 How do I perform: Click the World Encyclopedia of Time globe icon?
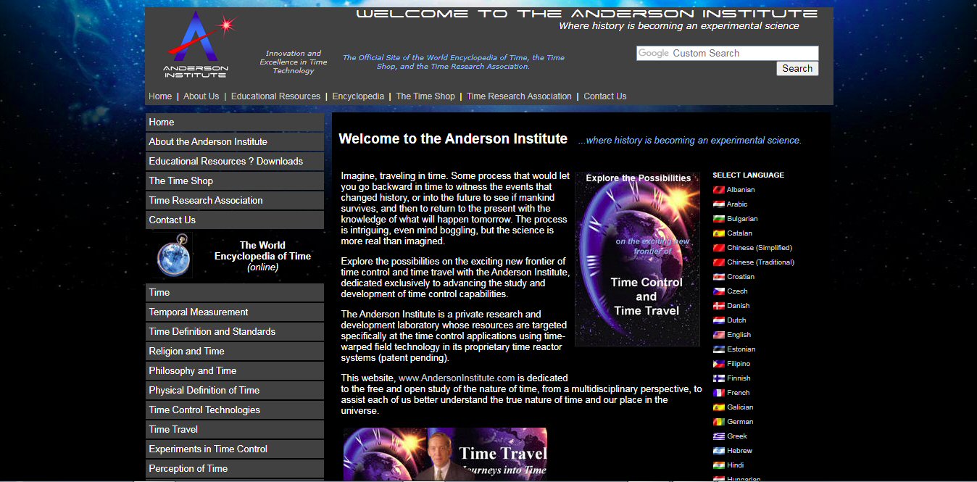pyautogui.click(x=173, y=256)
